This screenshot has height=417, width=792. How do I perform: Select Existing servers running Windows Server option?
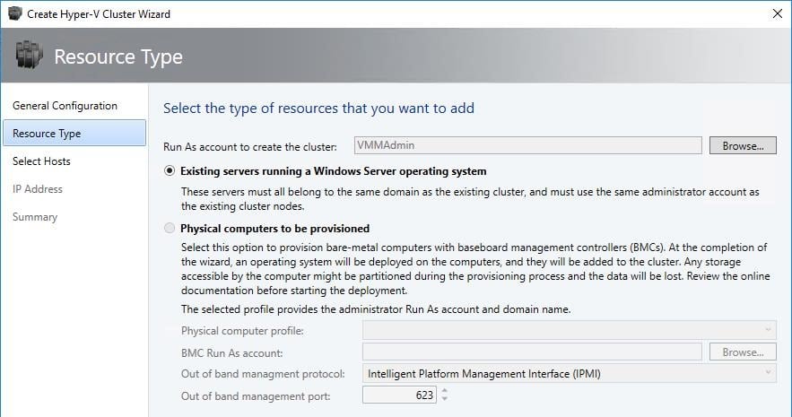(170, 171)
